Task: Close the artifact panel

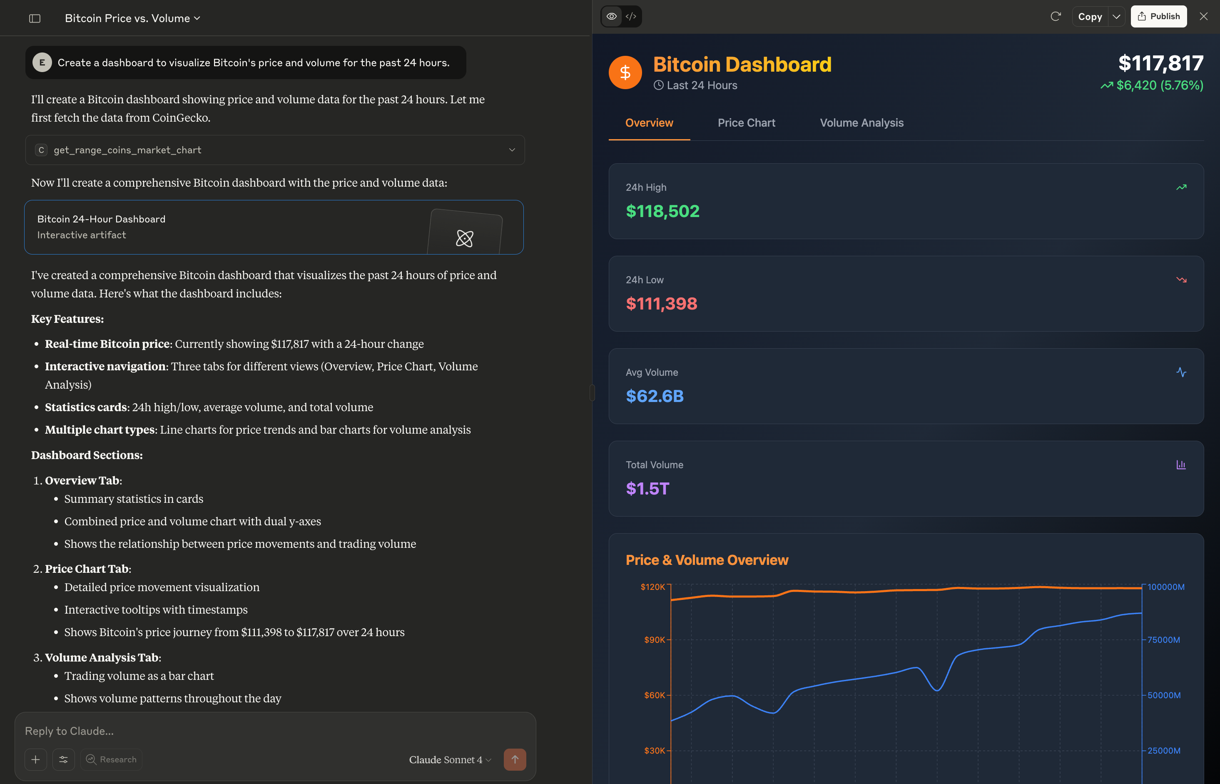Action: pyautogui.click(x=1203, y=16)
